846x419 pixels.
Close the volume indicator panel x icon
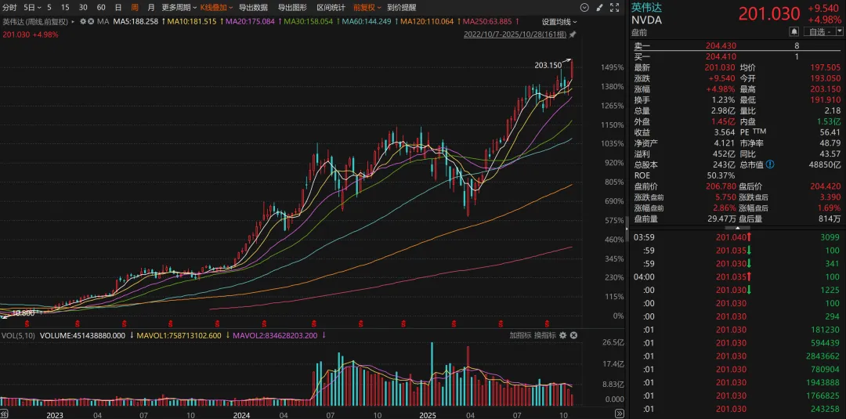(573, 335)
